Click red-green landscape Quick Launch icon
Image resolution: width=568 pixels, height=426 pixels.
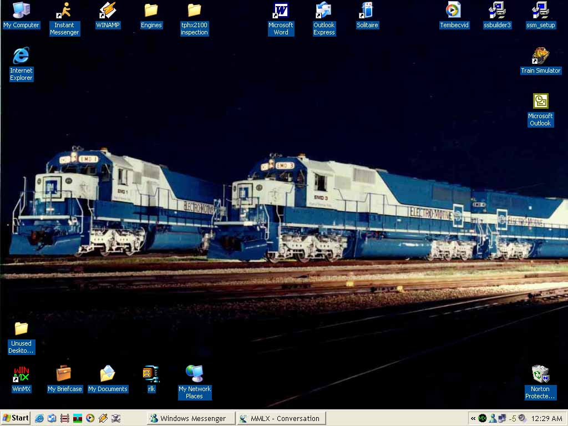click(x=78, y=418)
